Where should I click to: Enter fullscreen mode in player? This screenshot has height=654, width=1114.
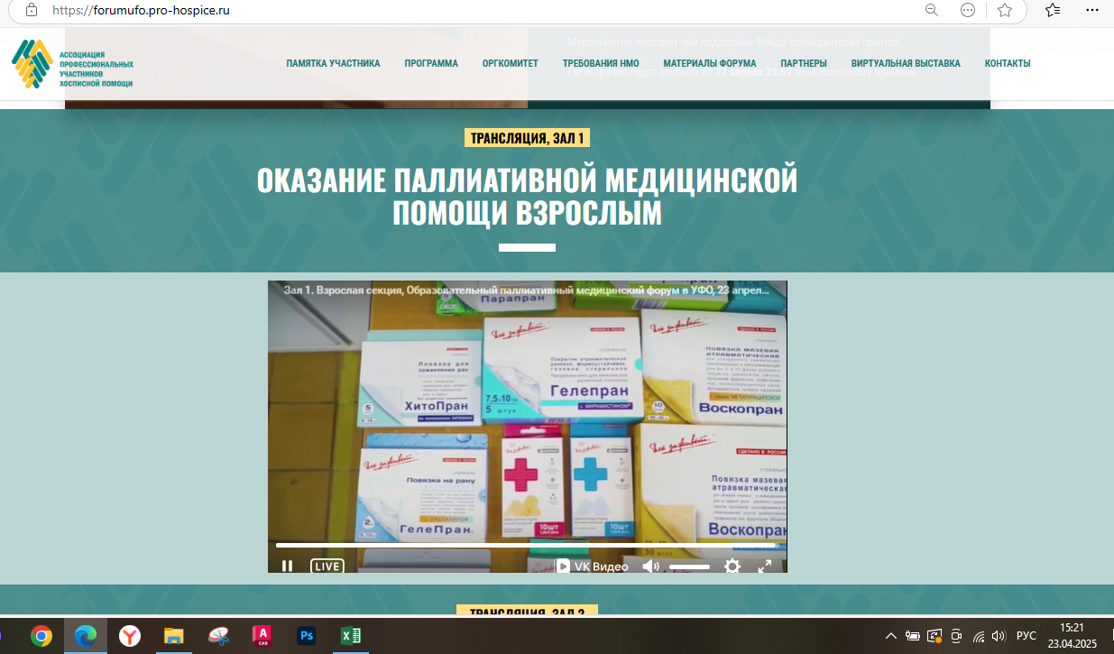[764, 566]
